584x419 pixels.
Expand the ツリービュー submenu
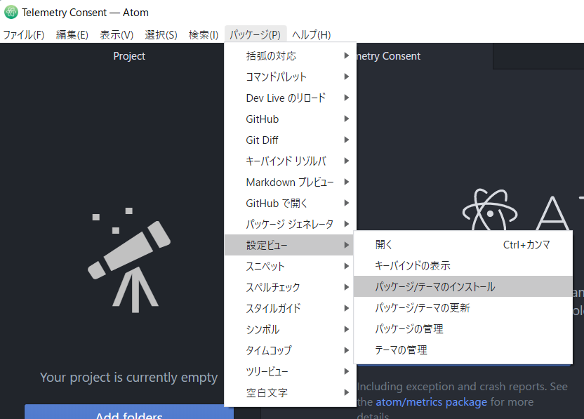(290, 371)
